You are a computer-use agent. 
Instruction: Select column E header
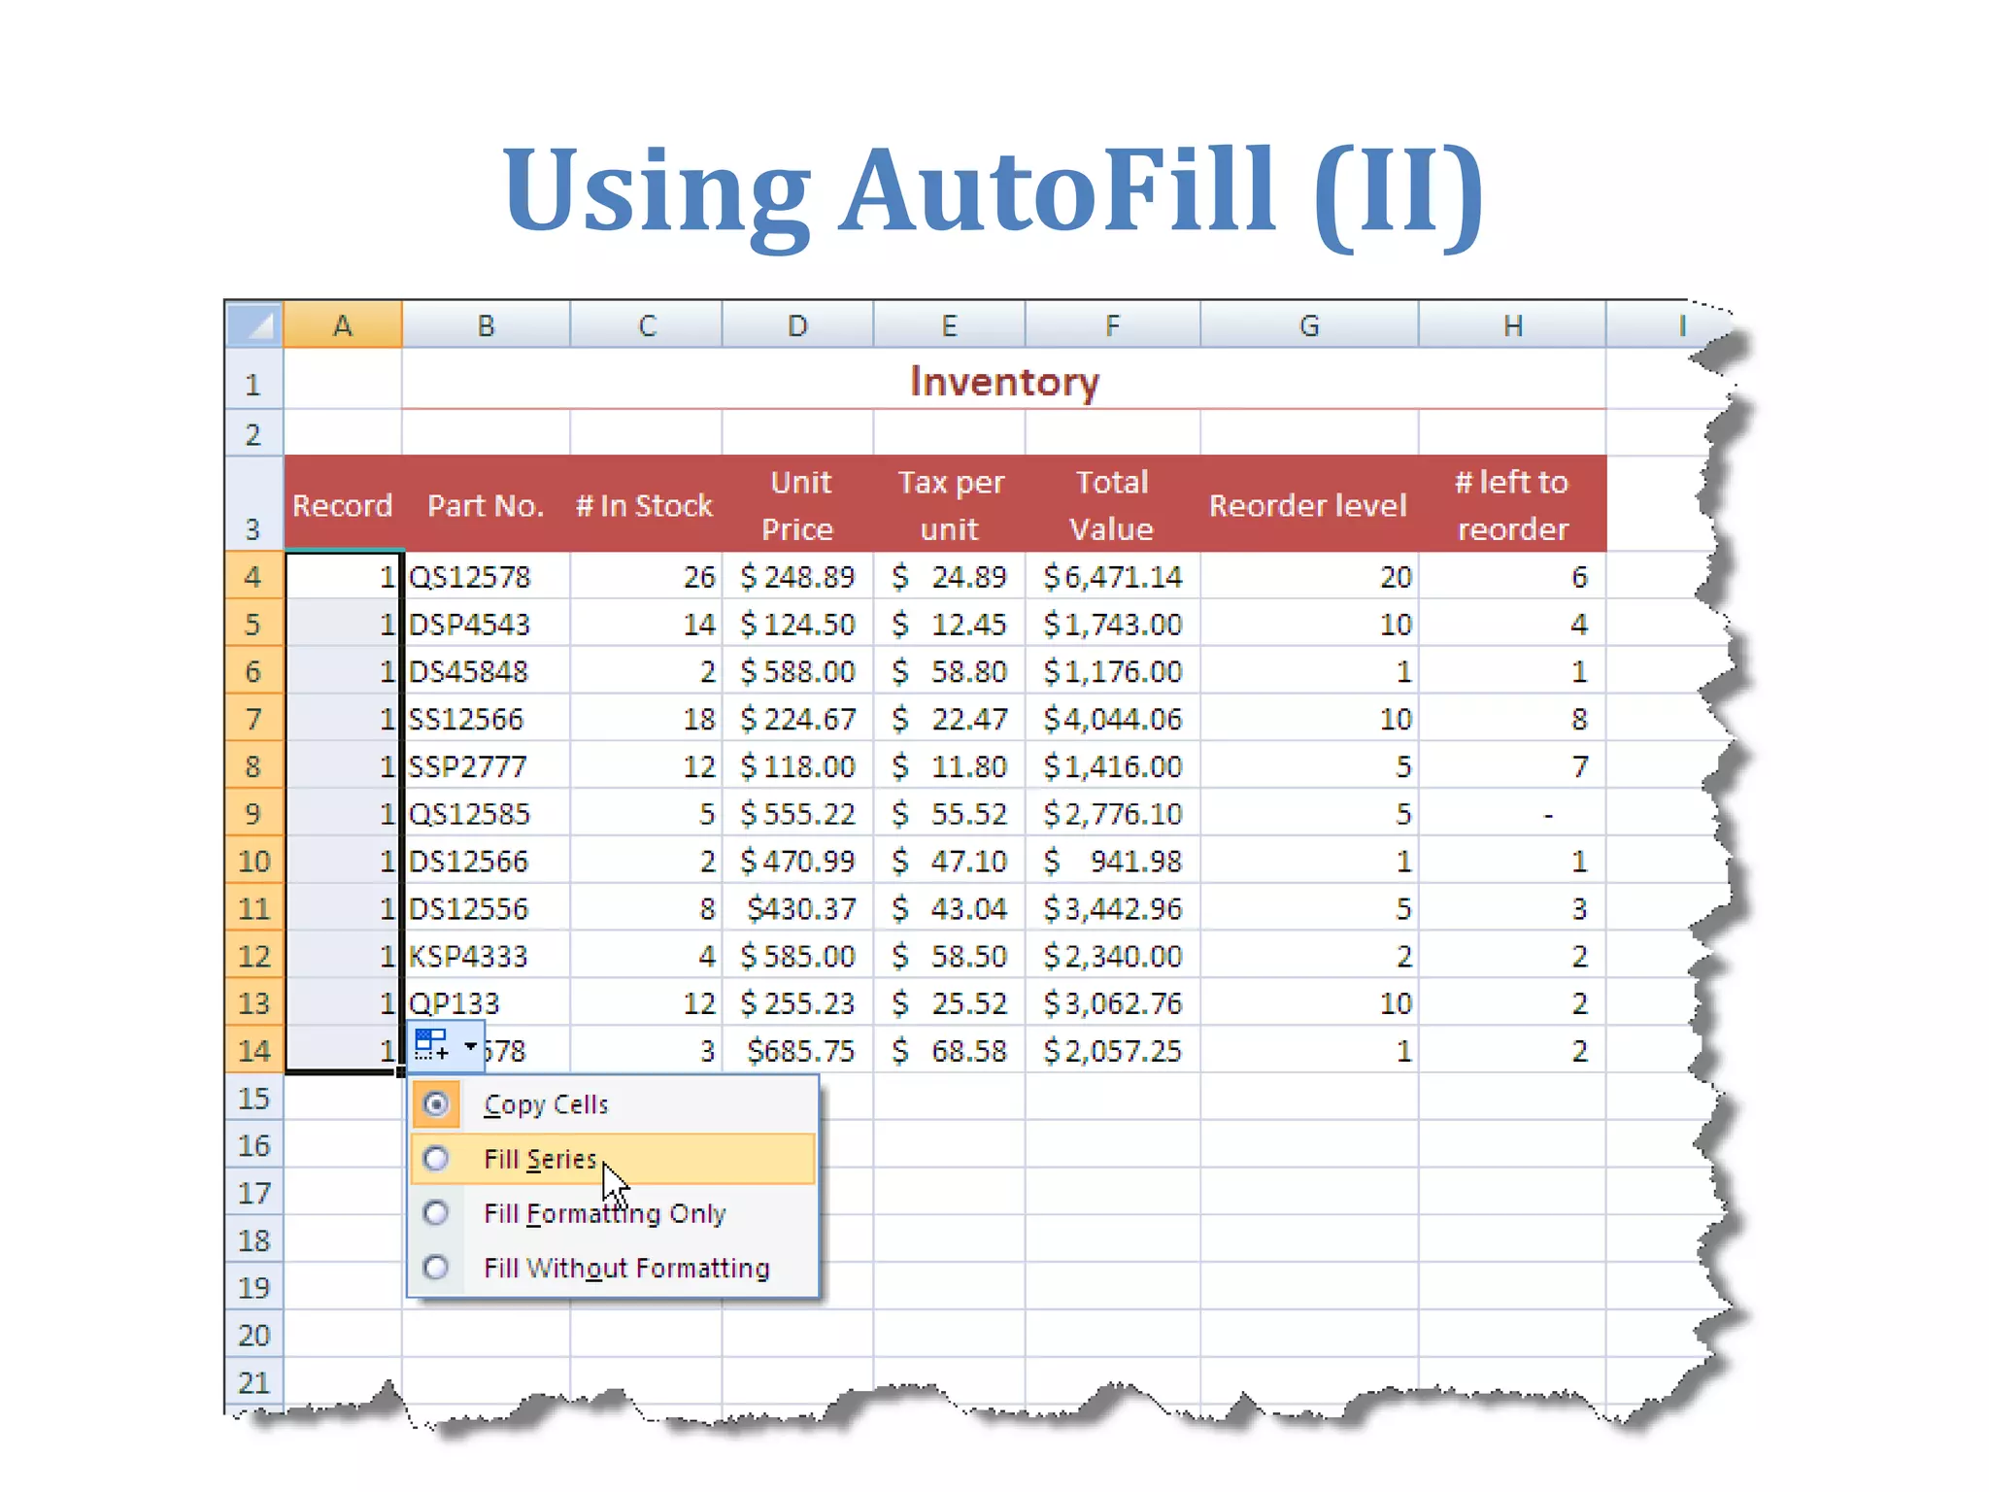(949, 324)
